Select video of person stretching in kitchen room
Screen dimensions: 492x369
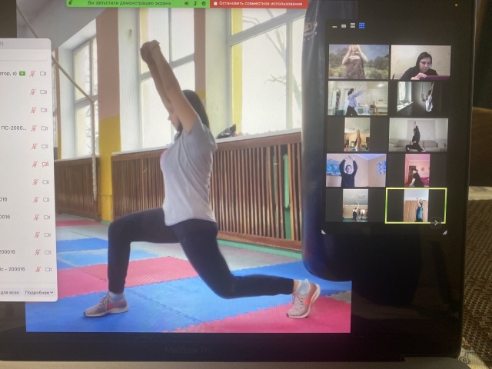[x=357, y=98]
